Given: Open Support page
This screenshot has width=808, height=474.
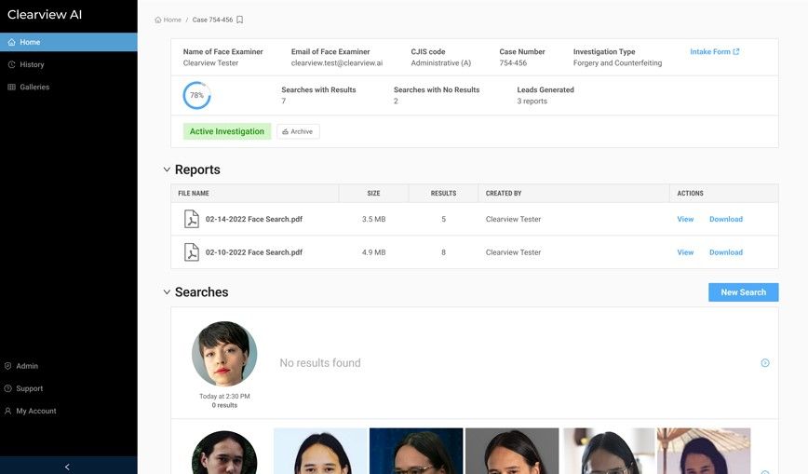Looking at the screenshot, I should click(x=30, y=388).
